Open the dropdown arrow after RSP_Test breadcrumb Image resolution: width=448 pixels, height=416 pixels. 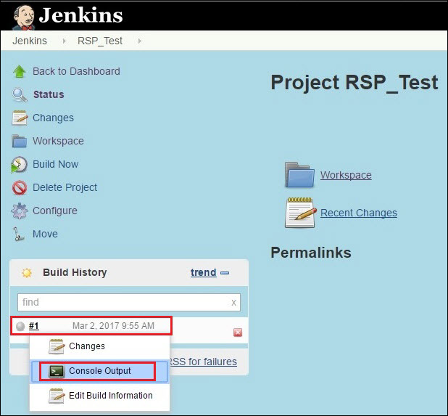click(x=139, y=41)
